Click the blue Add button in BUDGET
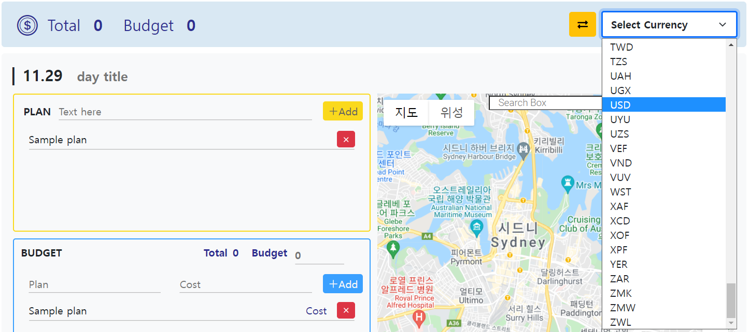The height and width of the screenshot is (332, 749). coord(343,284)
